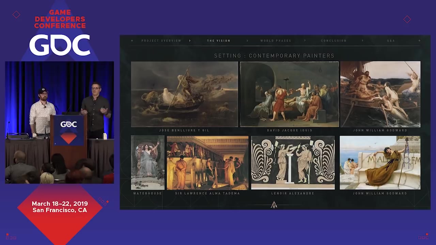
Task: Select the Q&A slide section
Action: (x=391, y=40)
